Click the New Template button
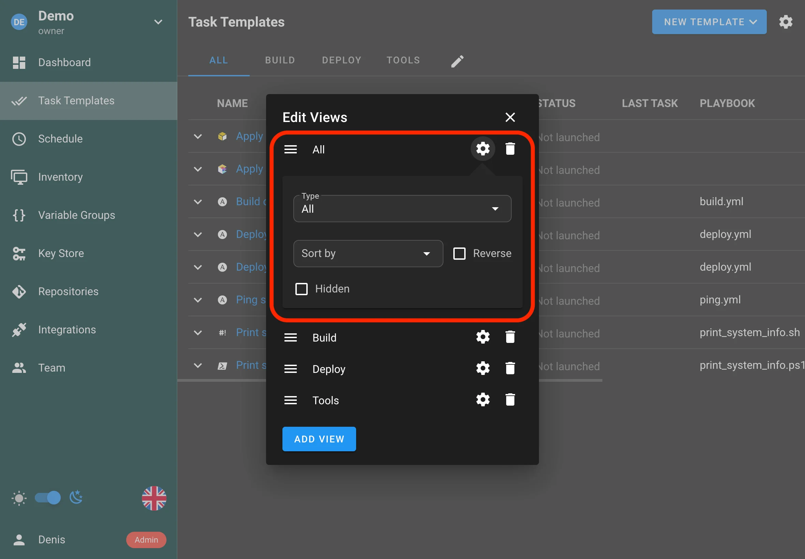 pos(708,22)
